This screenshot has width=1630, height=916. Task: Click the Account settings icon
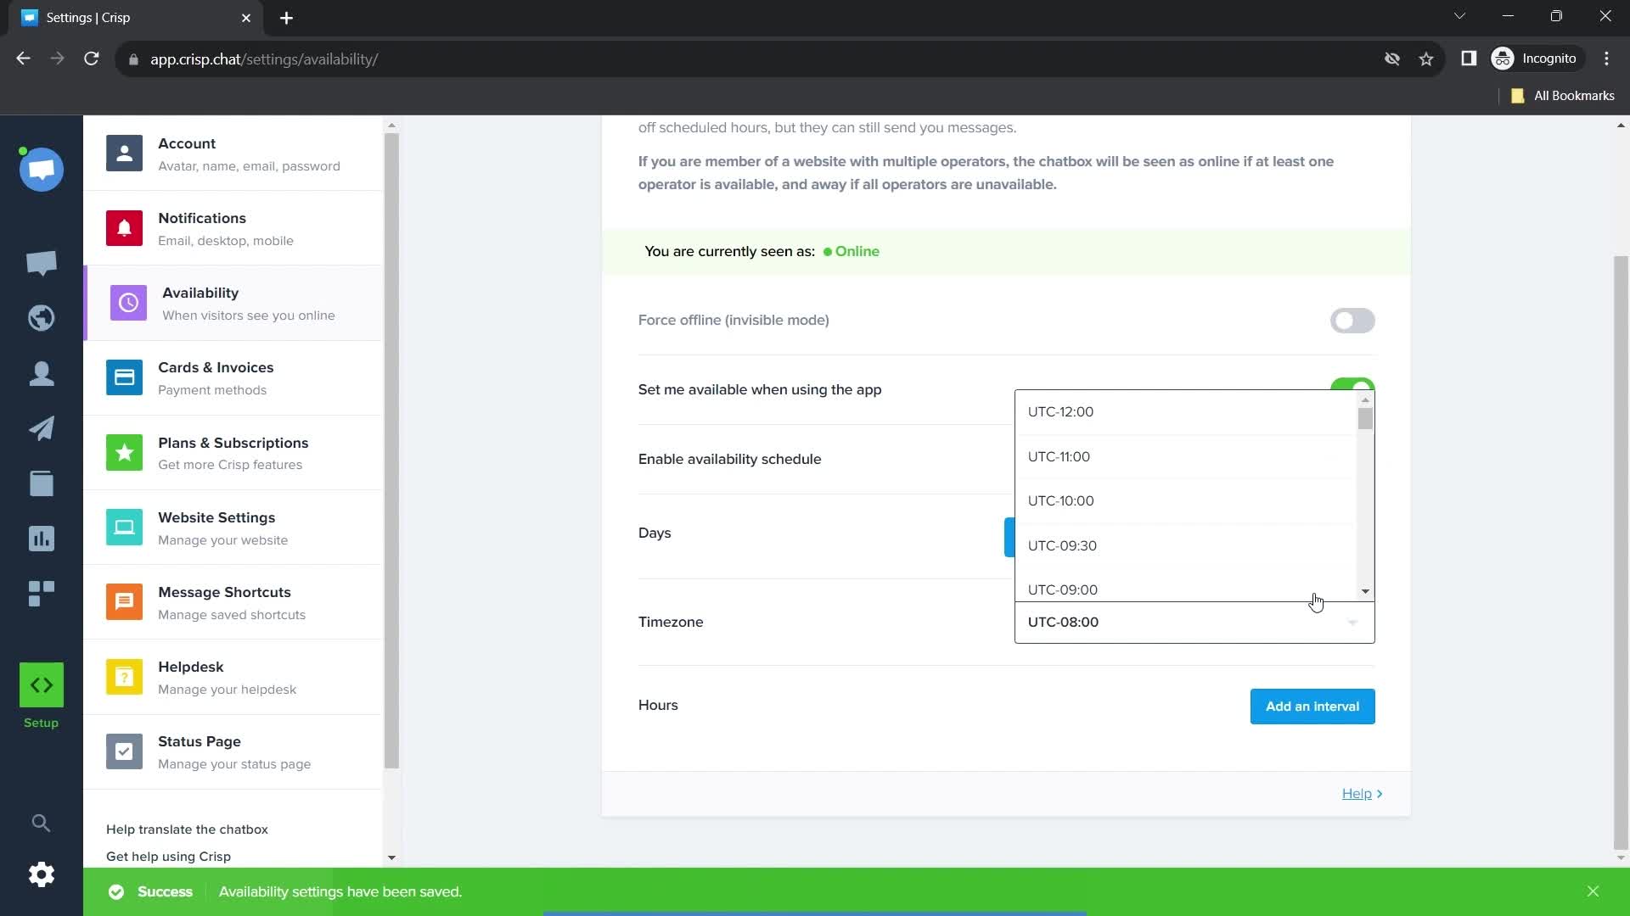coord(123,154)
